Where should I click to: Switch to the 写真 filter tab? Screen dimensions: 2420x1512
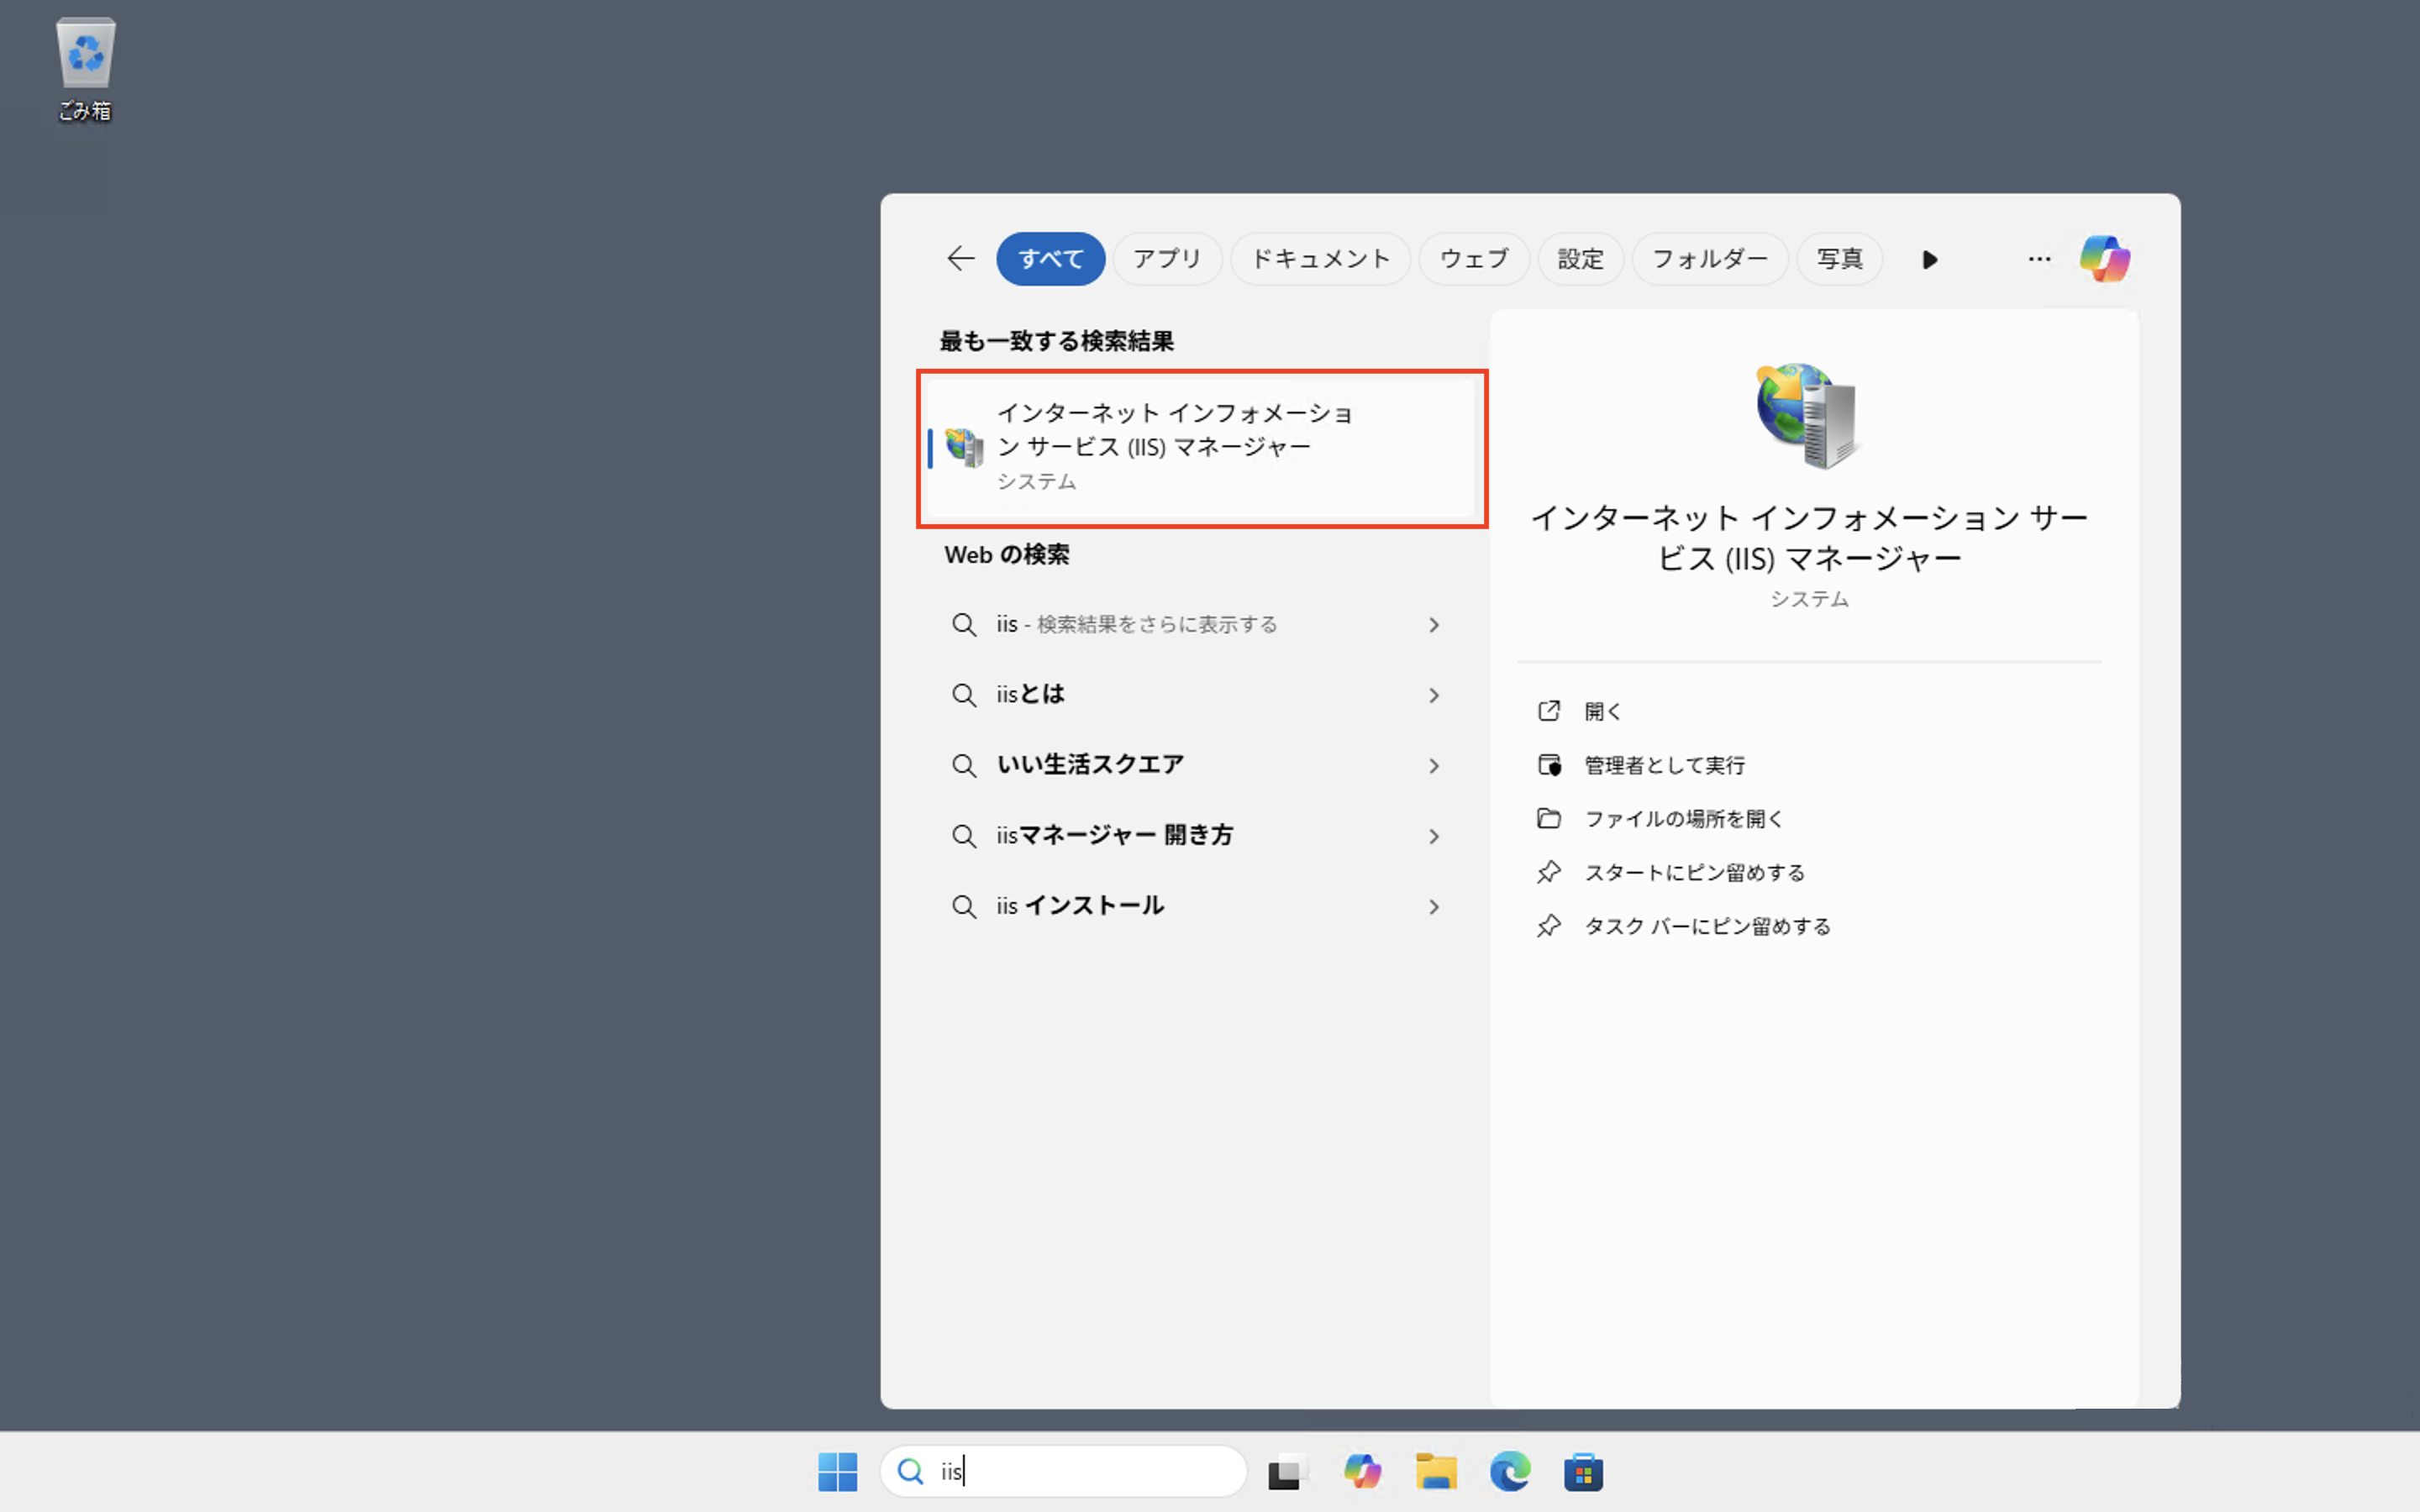tap(1840, 259)
